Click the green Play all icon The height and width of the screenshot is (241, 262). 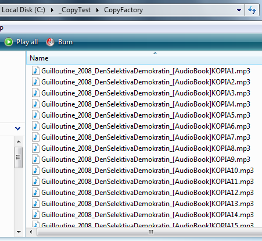coord(9,42)
